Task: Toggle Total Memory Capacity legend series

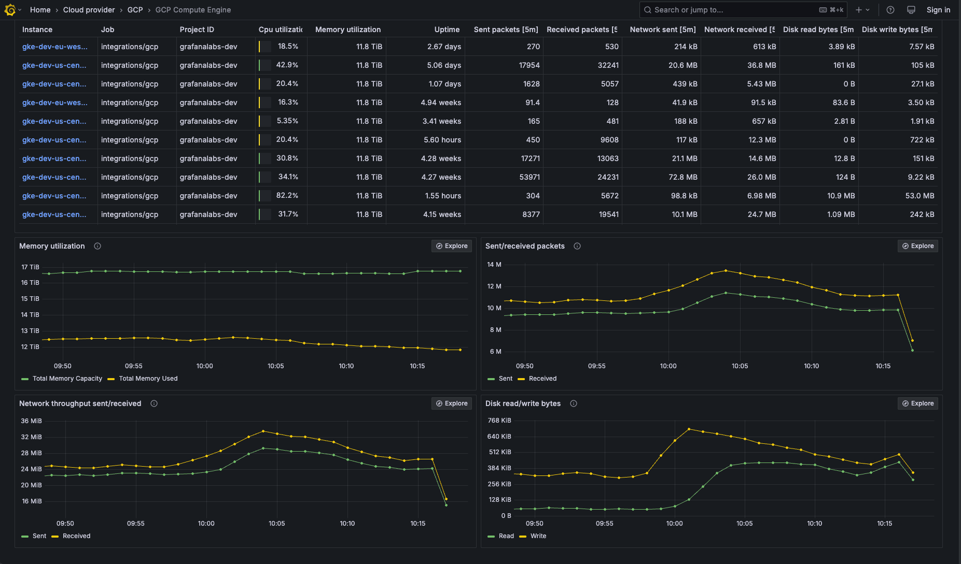Action: click(62, 379)
